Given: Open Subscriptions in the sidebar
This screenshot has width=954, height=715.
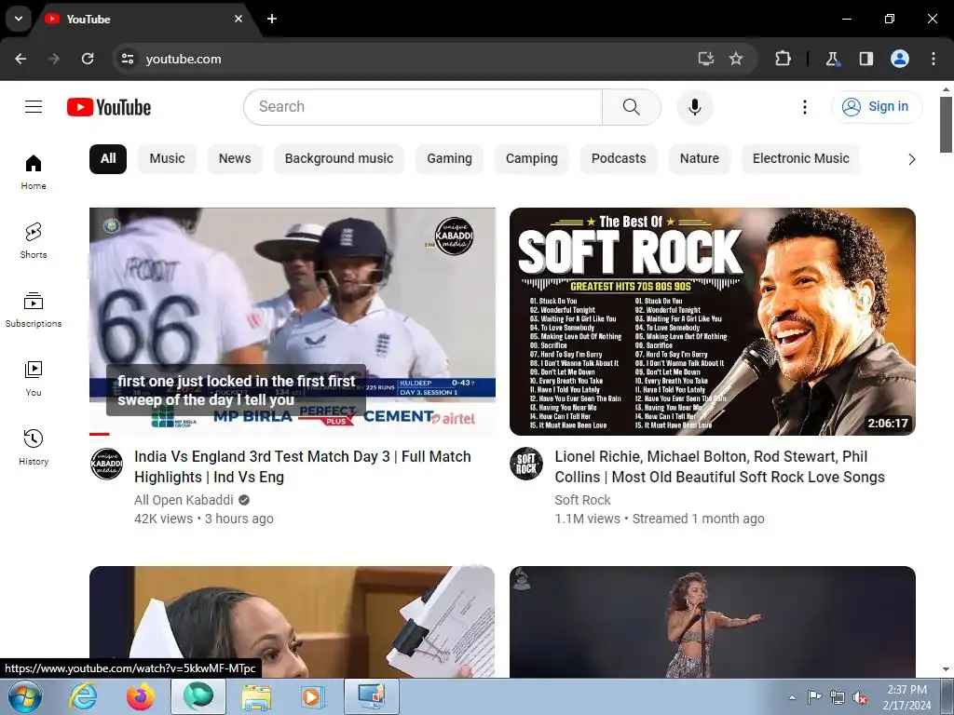Looking at the screenshot, I should 34,309.
